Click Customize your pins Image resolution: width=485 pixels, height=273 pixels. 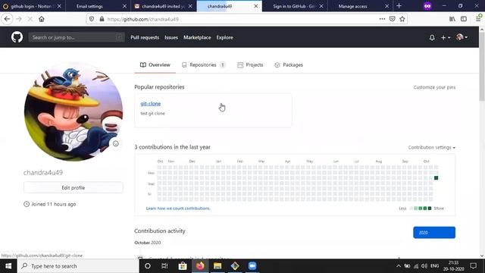tap(434, 87)
